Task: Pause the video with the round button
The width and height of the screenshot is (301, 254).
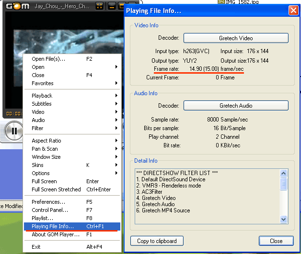Action: pos(14,131)
